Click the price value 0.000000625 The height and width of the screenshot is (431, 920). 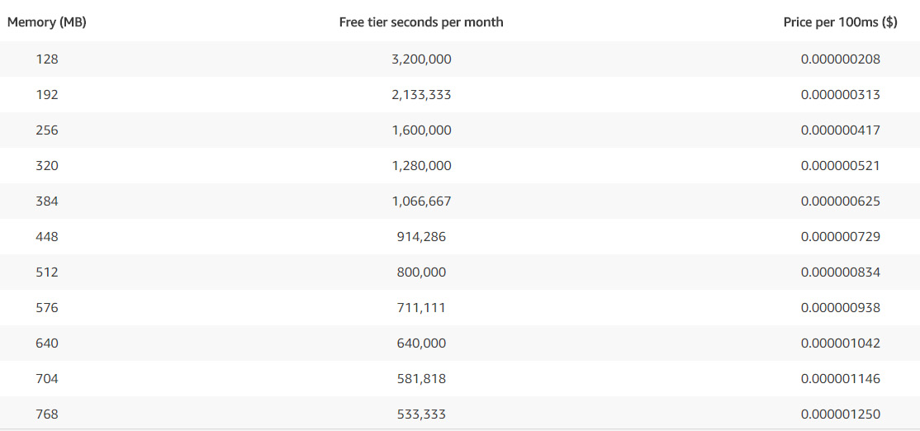[x=840, y=201]
